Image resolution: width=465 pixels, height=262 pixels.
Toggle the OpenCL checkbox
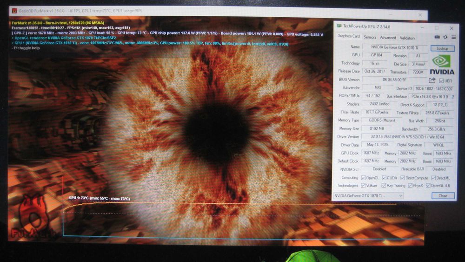point(363,178)
